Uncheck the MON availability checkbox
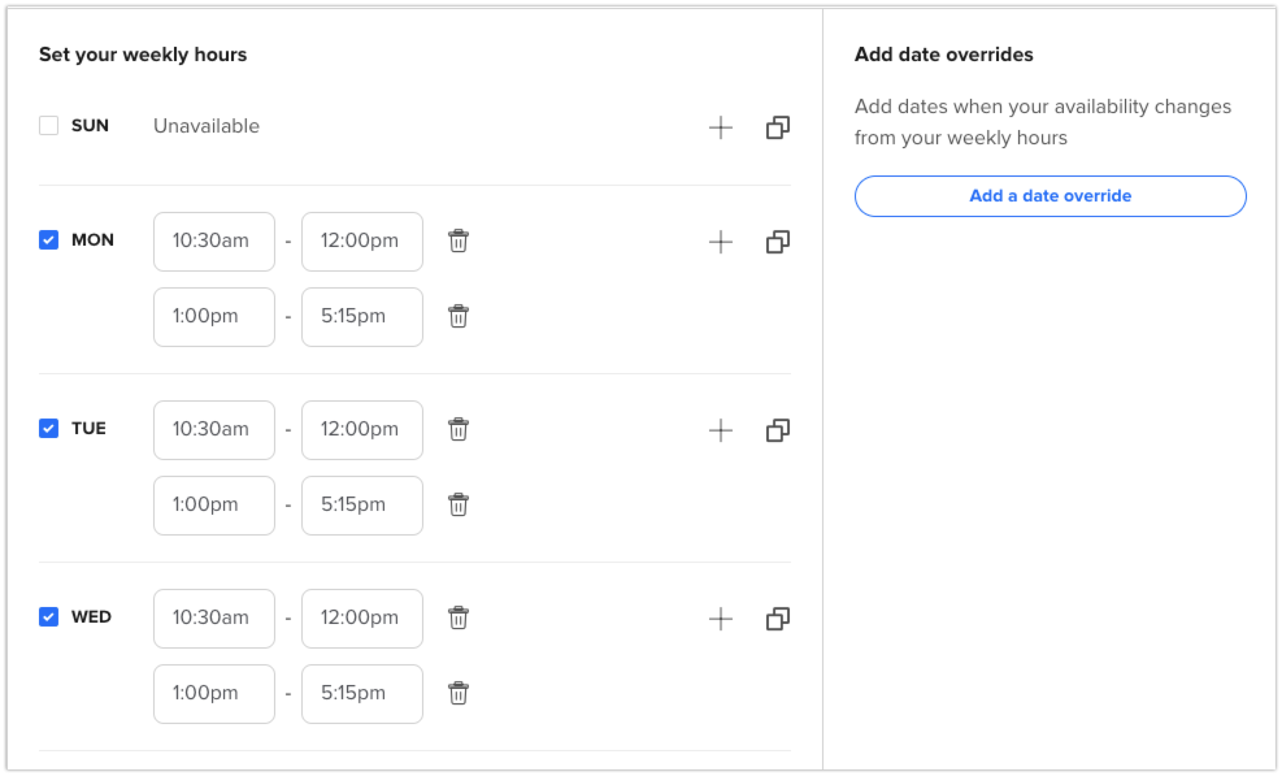 point(49,240)
